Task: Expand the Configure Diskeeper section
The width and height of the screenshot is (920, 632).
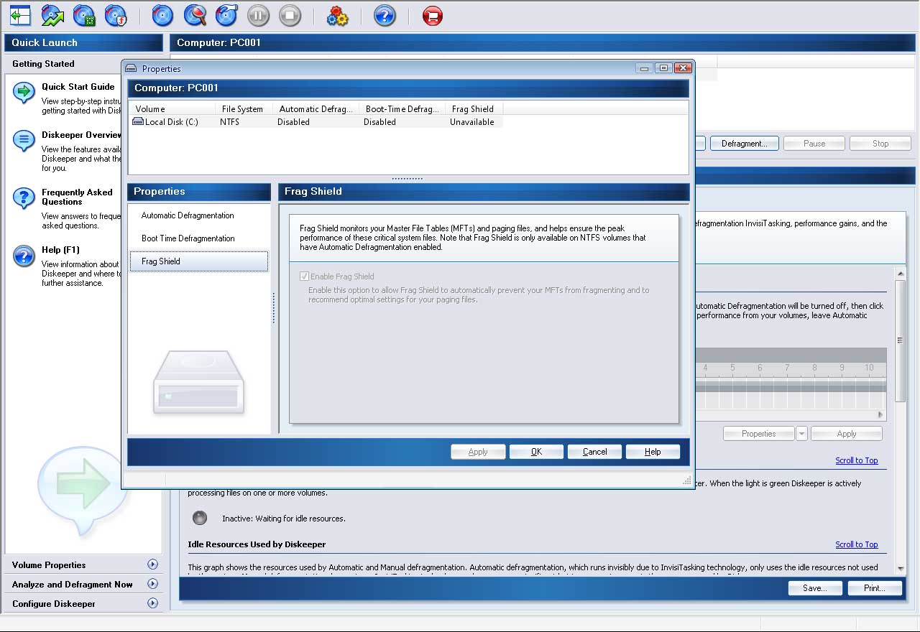Action: click(152, 603)
